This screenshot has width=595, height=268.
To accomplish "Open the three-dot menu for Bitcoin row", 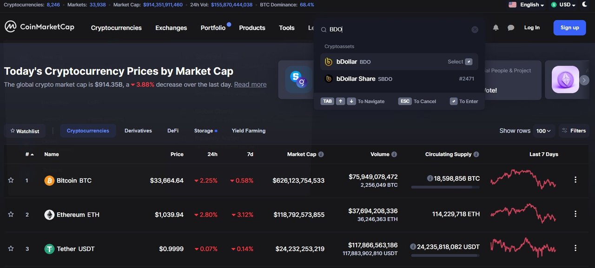I will tap(575, 180).
